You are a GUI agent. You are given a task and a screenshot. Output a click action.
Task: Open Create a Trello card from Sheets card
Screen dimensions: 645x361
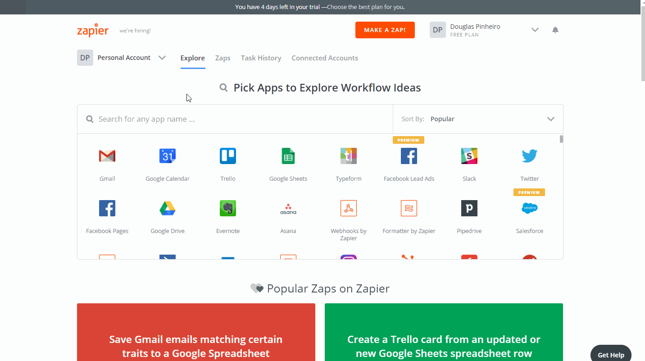point(444,332)
